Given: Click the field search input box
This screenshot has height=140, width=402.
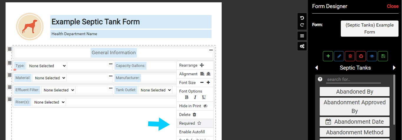Looking at the screenshot, I should click(353, 79).
